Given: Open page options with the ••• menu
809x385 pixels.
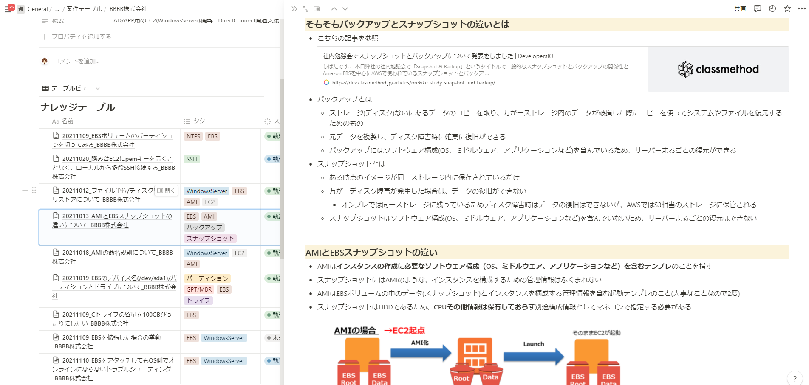Looking at the screenshot, I should coord(801,8).
